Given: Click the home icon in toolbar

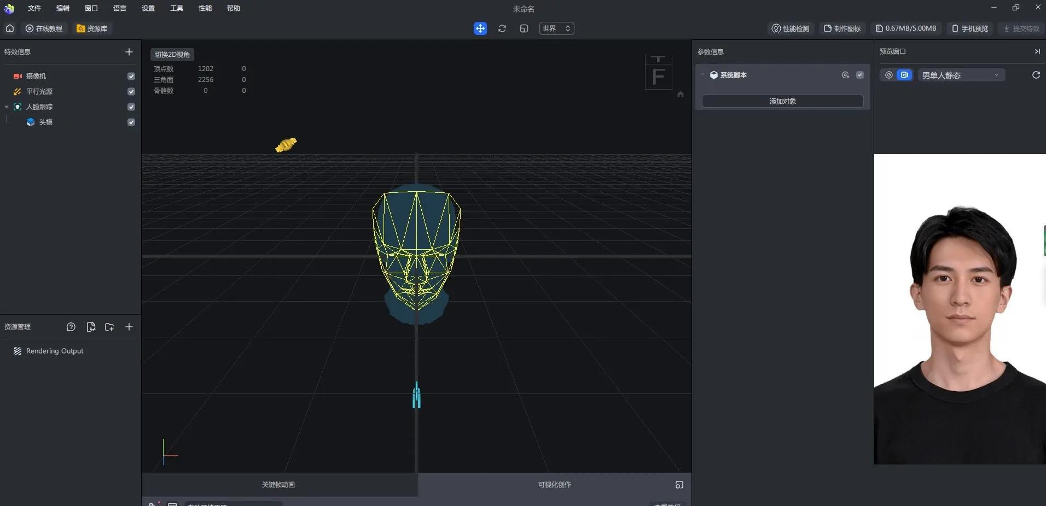Looking at the screenshot, I should (x=10, y=28).
